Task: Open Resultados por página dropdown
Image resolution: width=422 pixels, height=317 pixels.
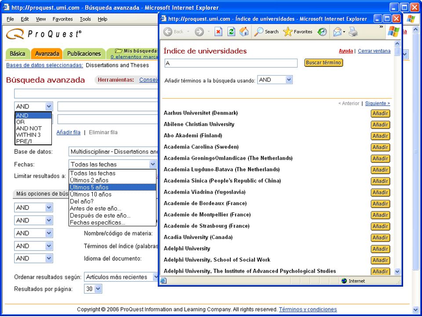Action: pyautogui.click(x=98, y=289)
